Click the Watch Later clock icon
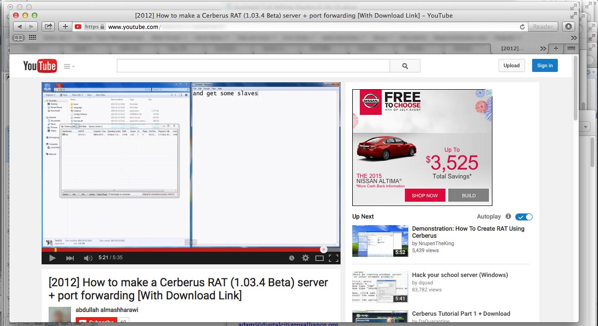 click(x=292, y=258)
